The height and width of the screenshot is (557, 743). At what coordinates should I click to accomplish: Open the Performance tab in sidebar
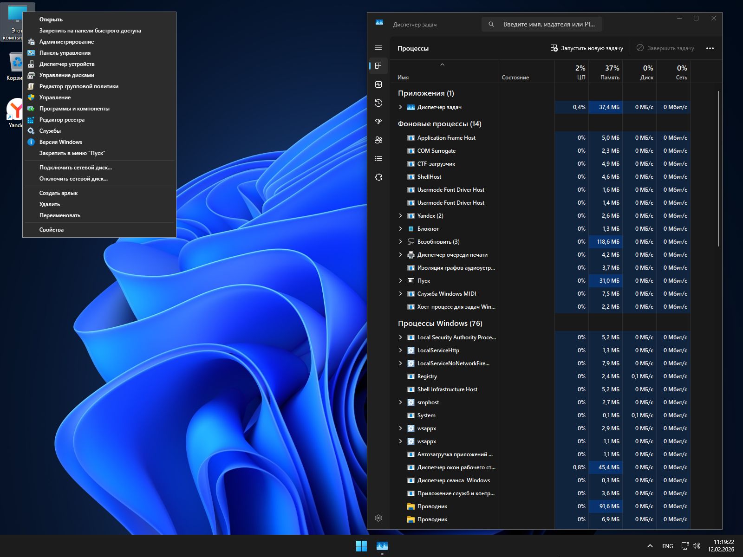pyautogui.click(x=378, y=84)
